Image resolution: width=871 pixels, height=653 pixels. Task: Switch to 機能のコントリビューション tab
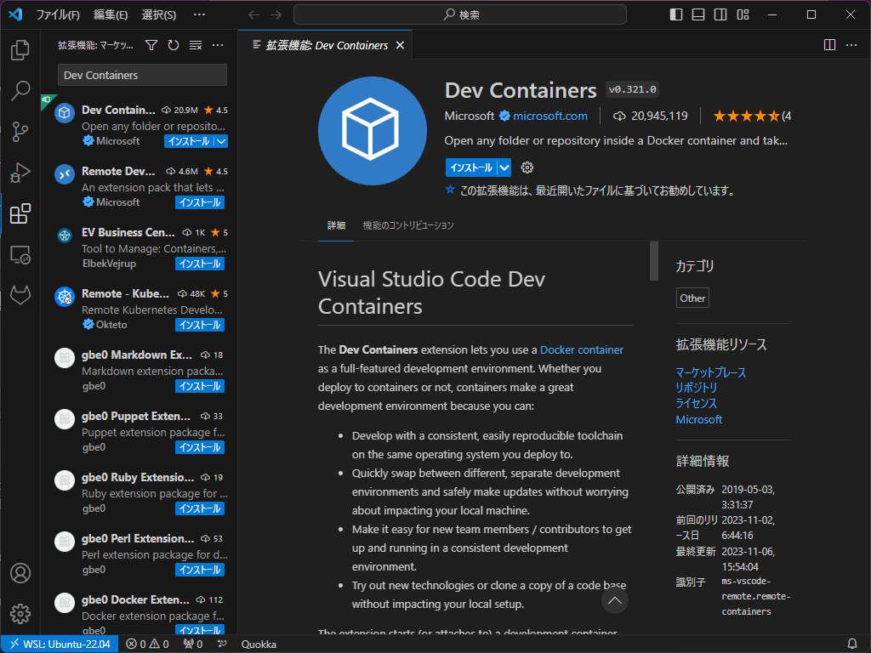click(x=408, y=224)
